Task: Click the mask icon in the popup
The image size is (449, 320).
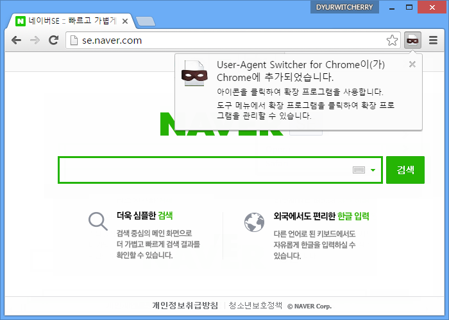Action: pos(194,73)
